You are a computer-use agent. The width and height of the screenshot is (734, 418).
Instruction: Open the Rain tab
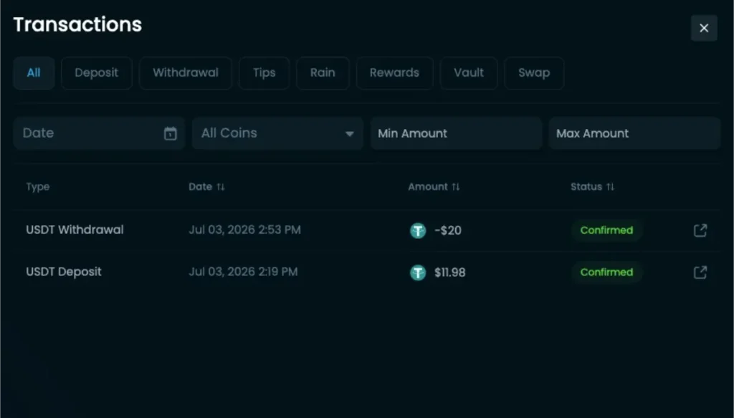pos(323,72)
